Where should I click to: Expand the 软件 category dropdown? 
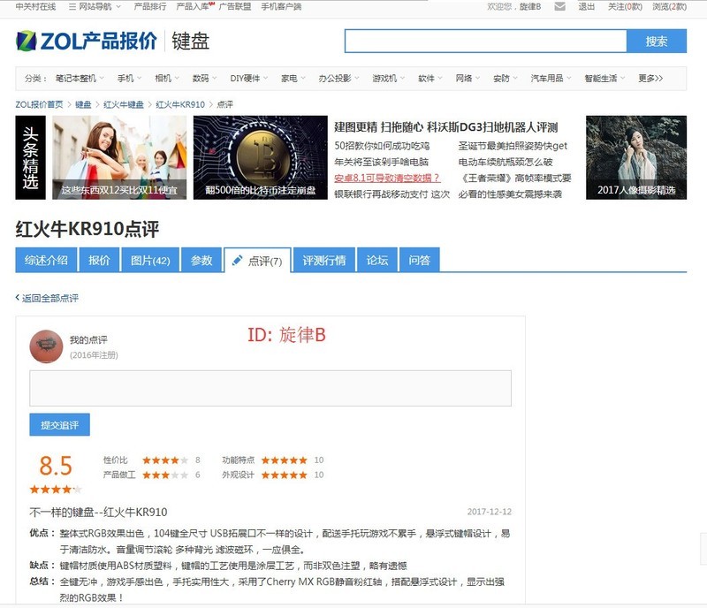430,79
